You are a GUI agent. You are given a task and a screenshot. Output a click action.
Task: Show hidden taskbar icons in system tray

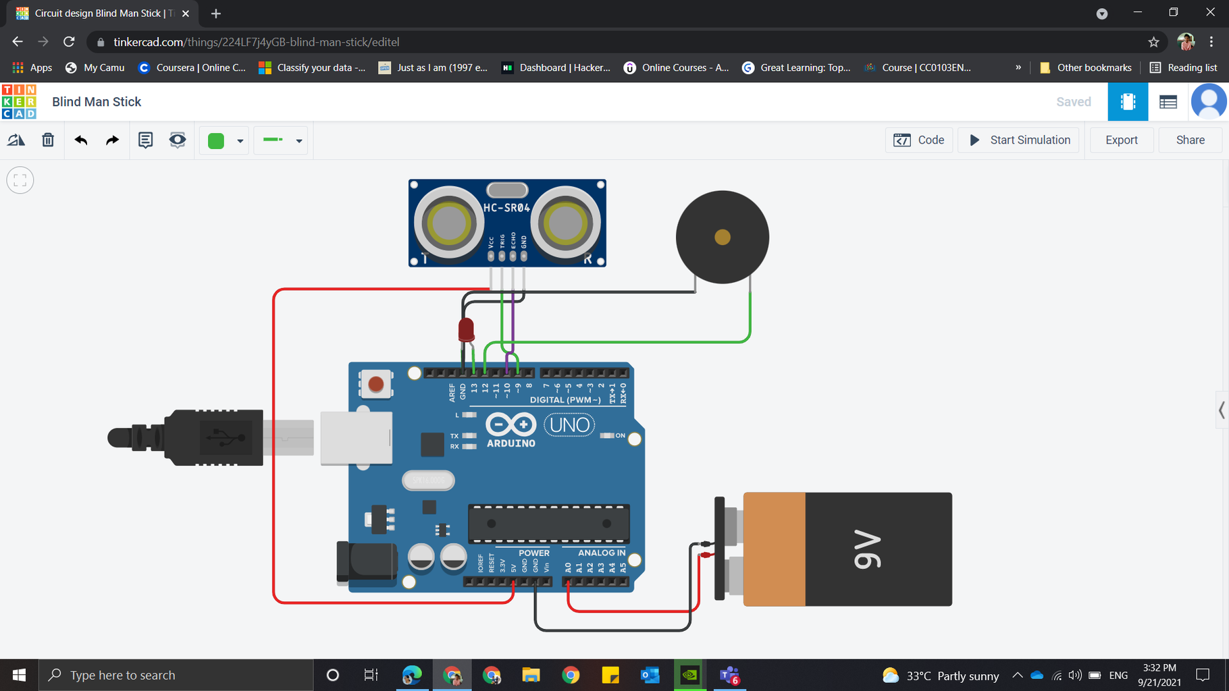[x=1017, y=675]
